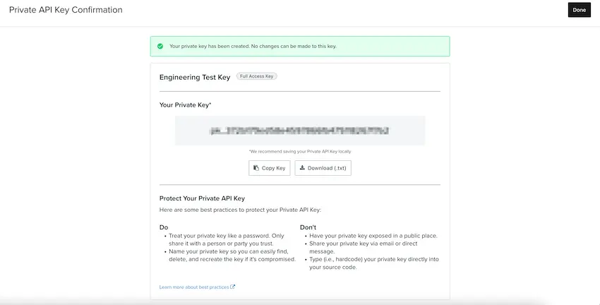Viewport: 600px width, 305px height.
Task: Click the Full Access Key badge
Action: [x=256, y=76]
